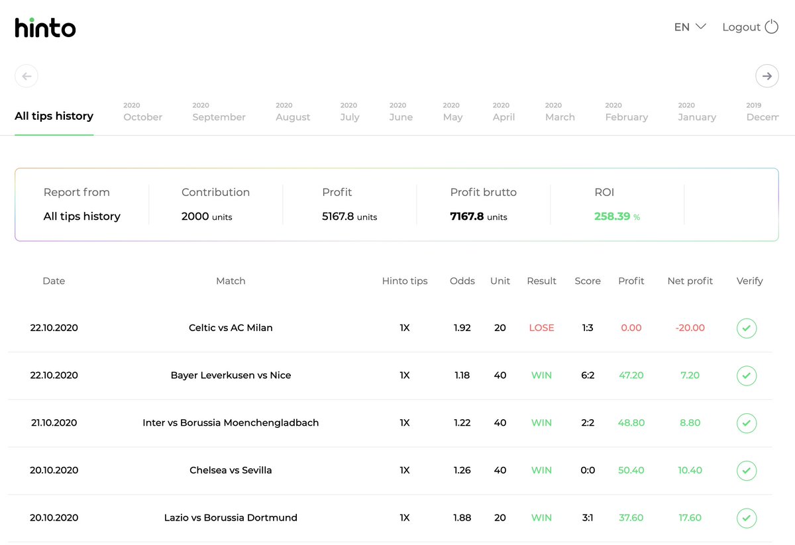Click the Logout text link
795x545 pixels.
741,27
